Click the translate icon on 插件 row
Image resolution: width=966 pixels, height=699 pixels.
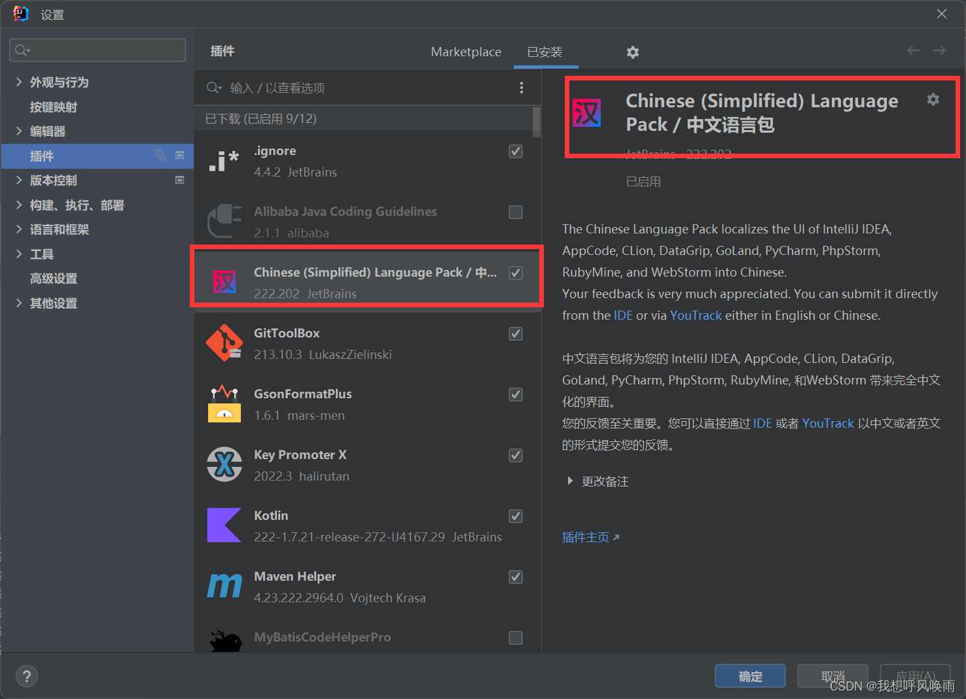pyautogui.click(x=160, y=155)
